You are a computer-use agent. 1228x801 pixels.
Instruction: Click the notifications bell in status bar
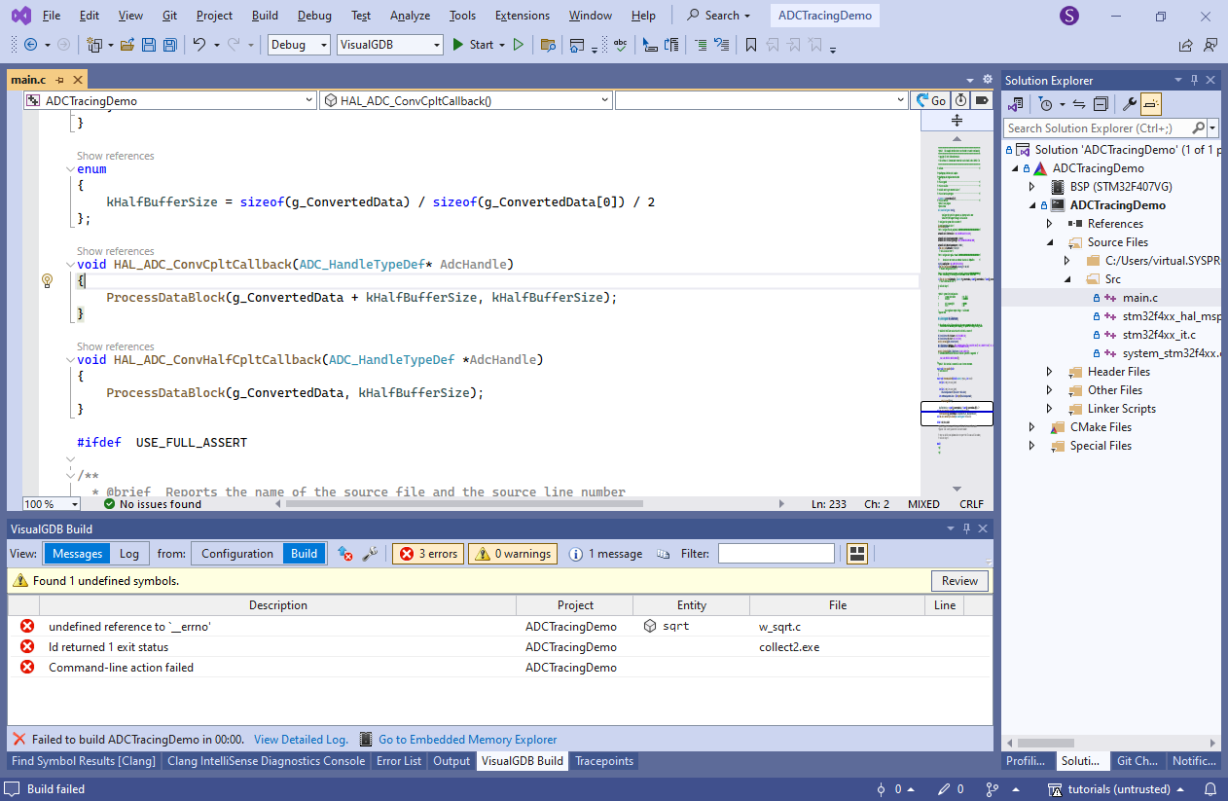pyautogui.click(x=1211, y=789)
